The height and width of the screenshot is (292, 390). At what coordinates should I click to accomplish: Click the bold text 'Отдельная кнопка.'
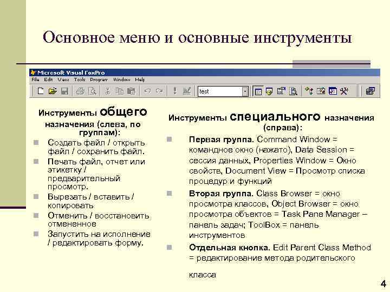[x=230, y=248]
